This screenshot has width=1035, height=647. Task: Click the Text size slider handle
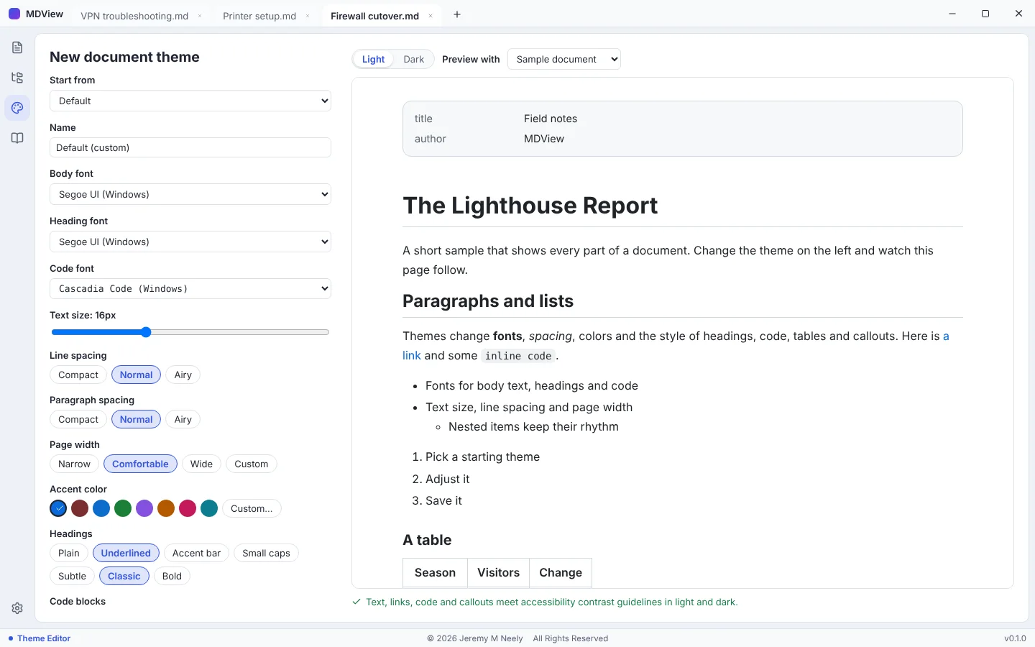(x=147, y=332)
